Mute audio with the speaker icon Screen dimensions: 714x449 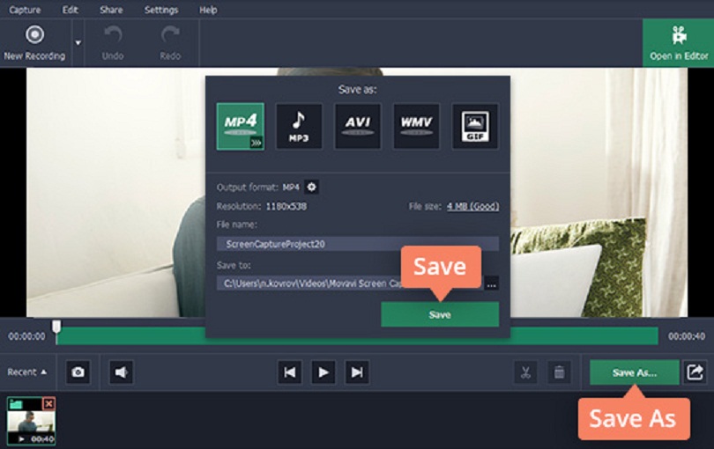(122, 372)
